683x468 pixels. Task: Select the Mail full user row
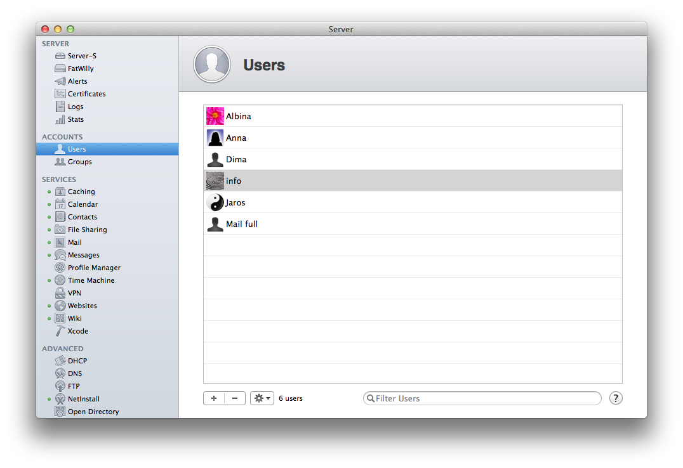(413, 224)
